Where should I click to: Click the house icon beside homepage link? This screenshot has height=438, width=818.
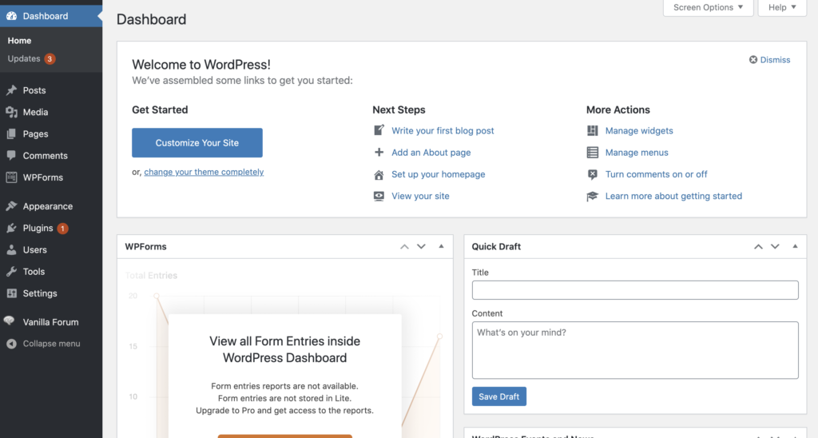pyautogui.click(x=379, y=175)
